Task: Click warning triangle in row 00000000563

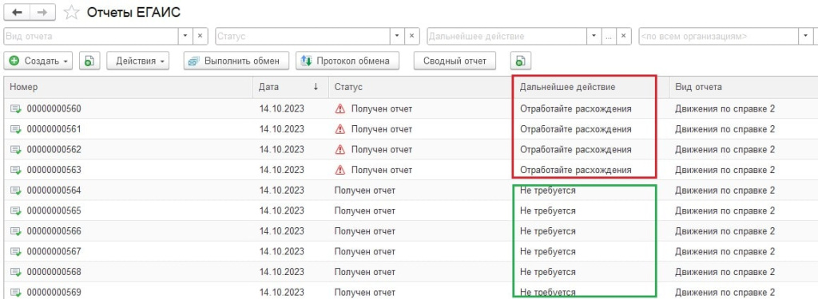Action: (340, 170)
